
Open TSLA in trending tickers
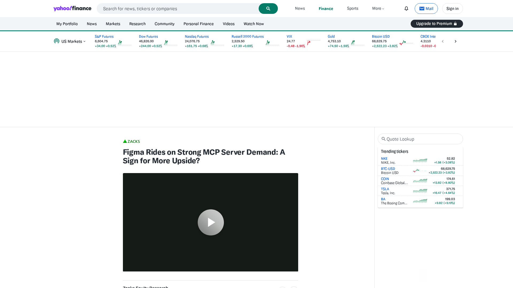coord(385,189)
